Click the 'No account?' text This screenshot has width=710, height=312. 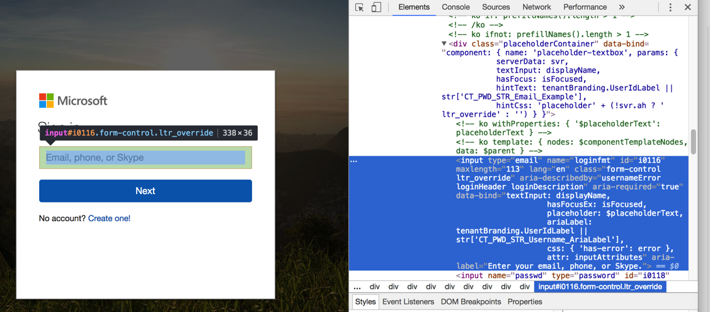62,218
